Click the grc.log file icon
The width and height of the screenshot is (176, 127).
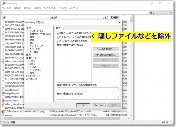coord(3,115)
